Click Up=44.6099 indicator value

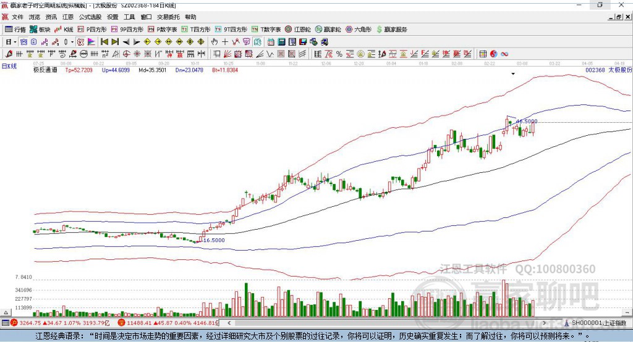[116, 70]
